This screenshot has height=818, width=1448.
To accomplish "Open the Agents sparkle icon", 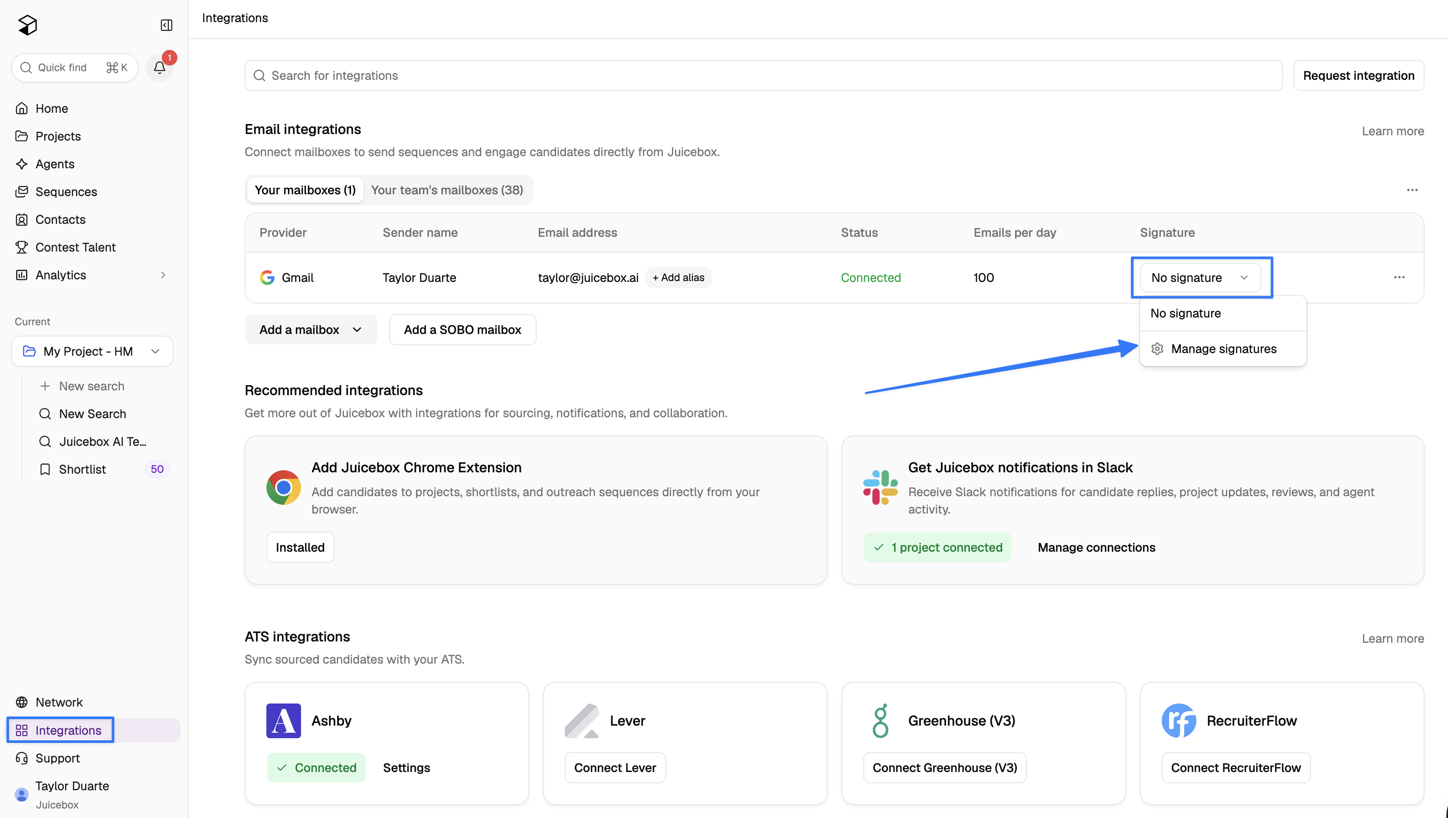I will pos(21,164).
